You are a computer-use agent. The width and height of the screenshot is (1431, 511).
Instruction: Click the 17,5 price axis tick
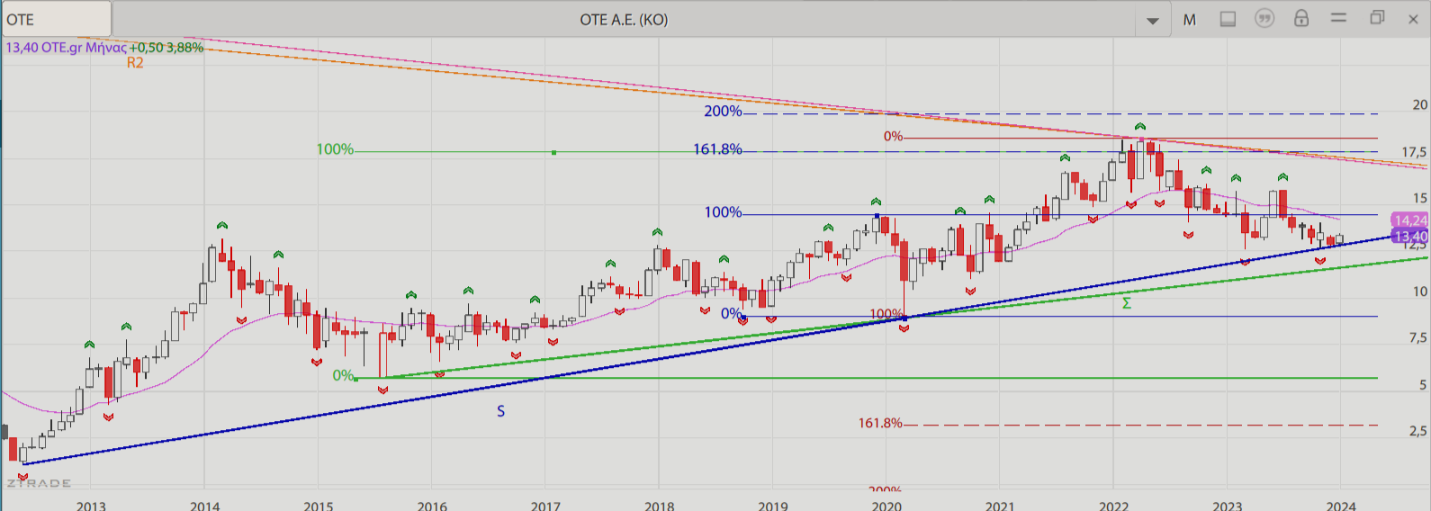click(x=1415, y=152)
